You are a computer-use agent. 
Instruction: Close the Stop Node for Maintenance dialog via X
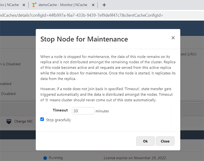tap(173, 38)
